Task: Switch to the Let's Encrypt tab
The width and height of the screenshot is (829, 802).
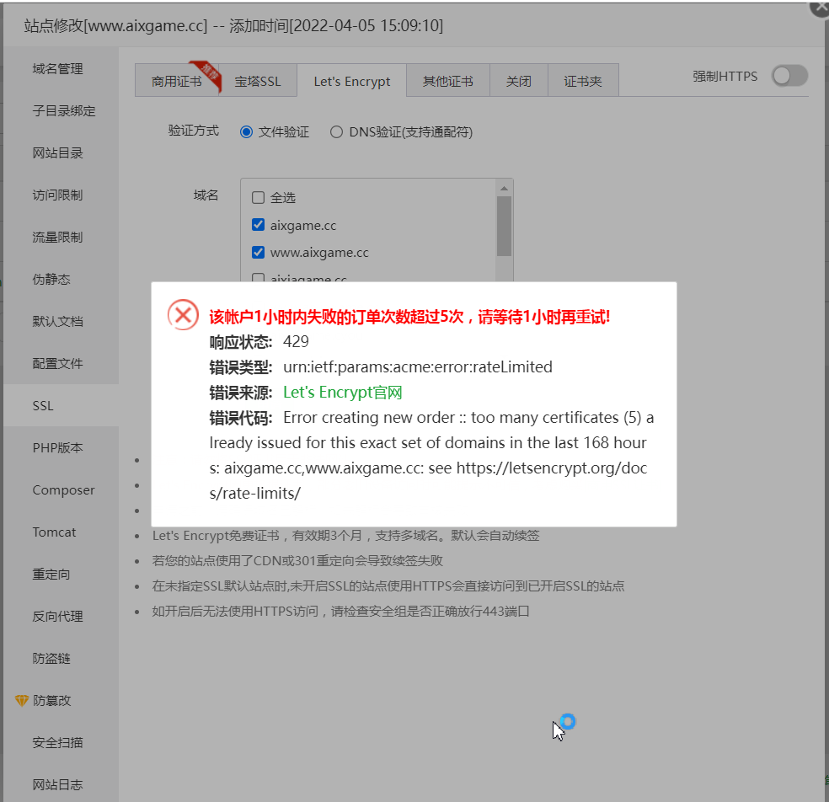Action: tap(352, 81)
